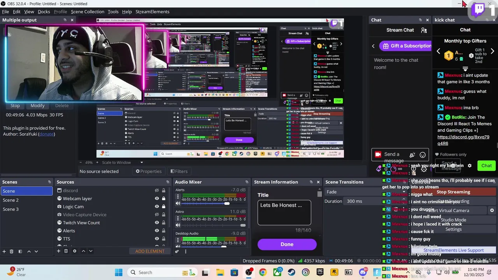
Task: Add a new source with the plus icon
Action: pyautogui.click(x=58, y=251)
